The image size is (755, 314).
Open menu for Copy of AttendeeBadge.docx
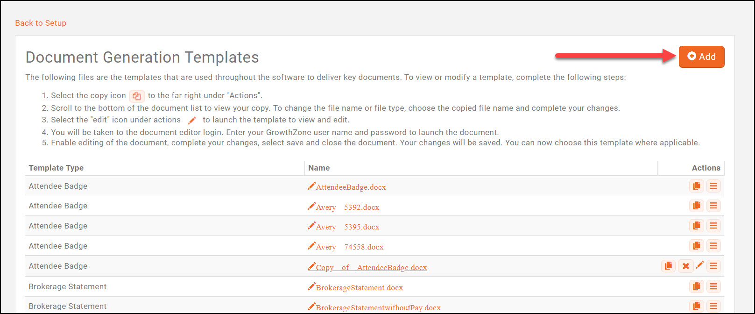tap(713, 266)
